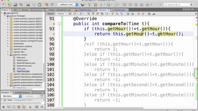Toggle the Bookmark icon in editor toolbar
Image resolution: width=198 pixels, height=111 pixels.
pos(122,14)
